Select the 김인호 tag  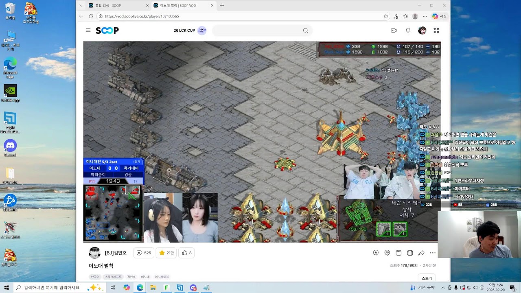131,277
